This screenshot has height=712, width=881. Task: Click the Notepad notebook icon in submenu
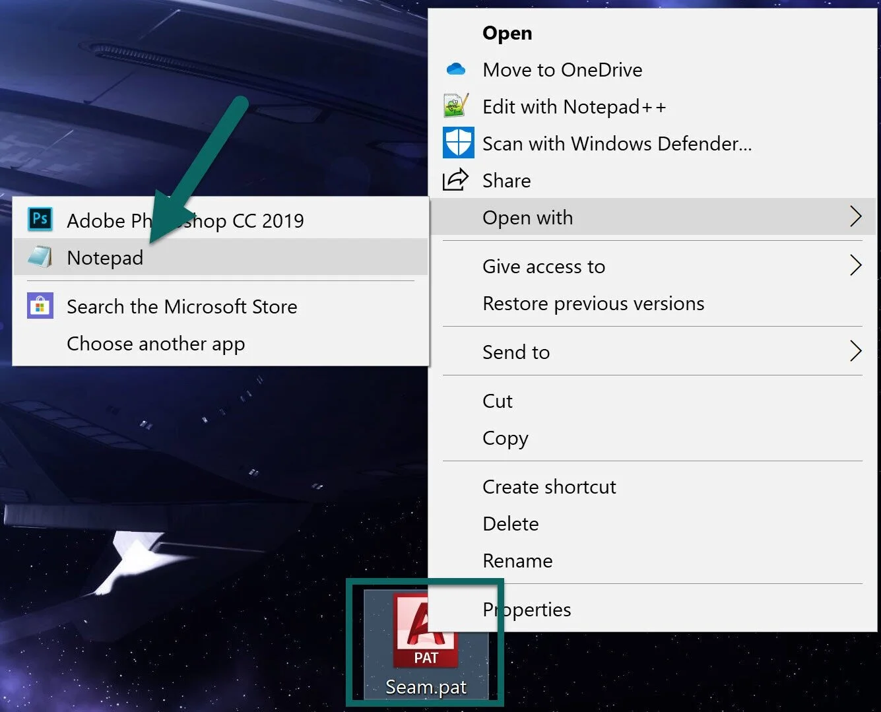point(40,257)
